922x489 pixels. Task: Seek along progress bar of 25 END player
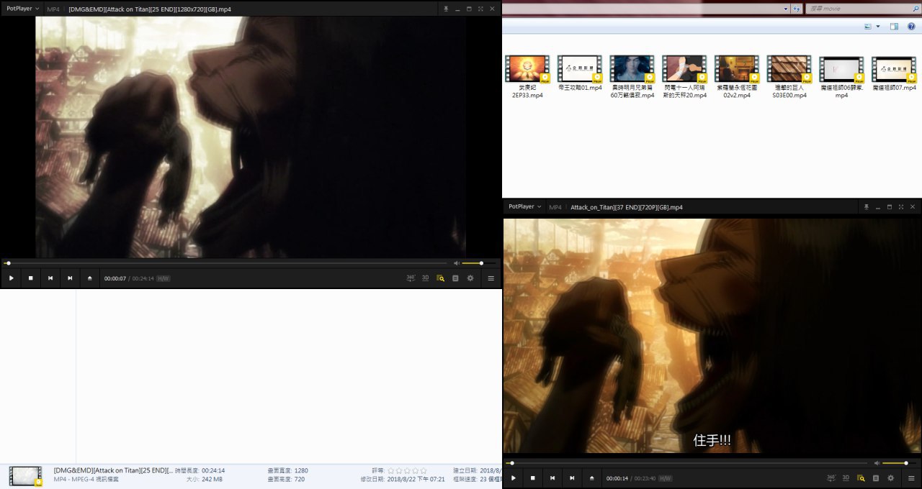click(x=226, y=263)
